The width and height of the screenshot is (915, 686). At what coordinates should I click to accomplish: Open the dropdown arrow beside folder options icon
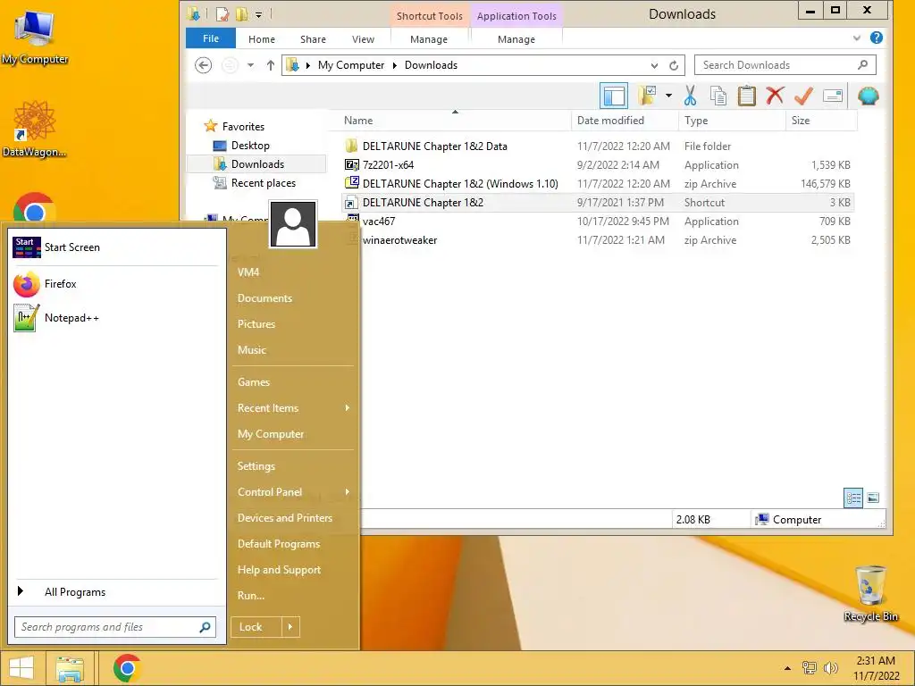668,96
